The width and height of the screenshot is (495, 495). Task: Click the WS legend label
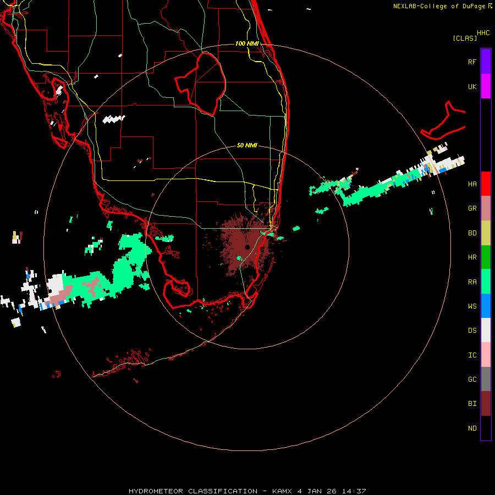click(472, 306)
